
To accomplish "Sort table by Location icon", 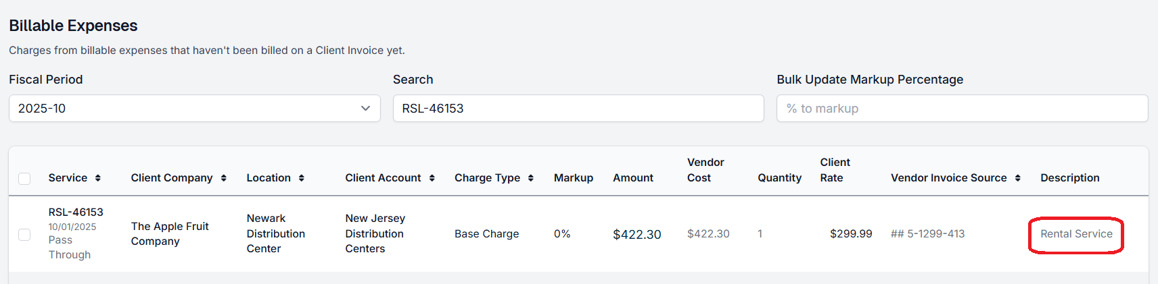I will [x=302, y=178].
